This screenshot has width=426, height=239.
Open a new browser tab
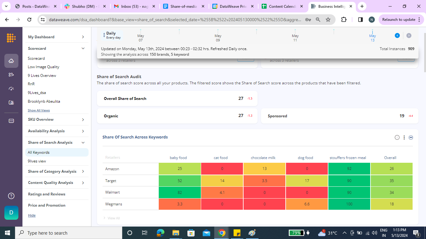(362, 6)
